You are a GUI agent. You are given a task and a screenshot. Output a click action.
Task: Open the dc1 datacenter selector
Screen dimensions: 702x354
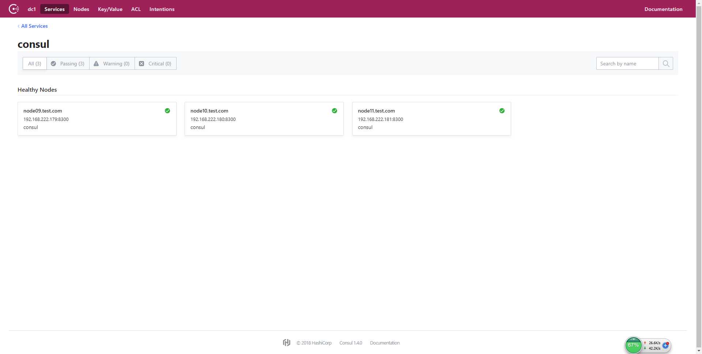(x=32, y=9)
